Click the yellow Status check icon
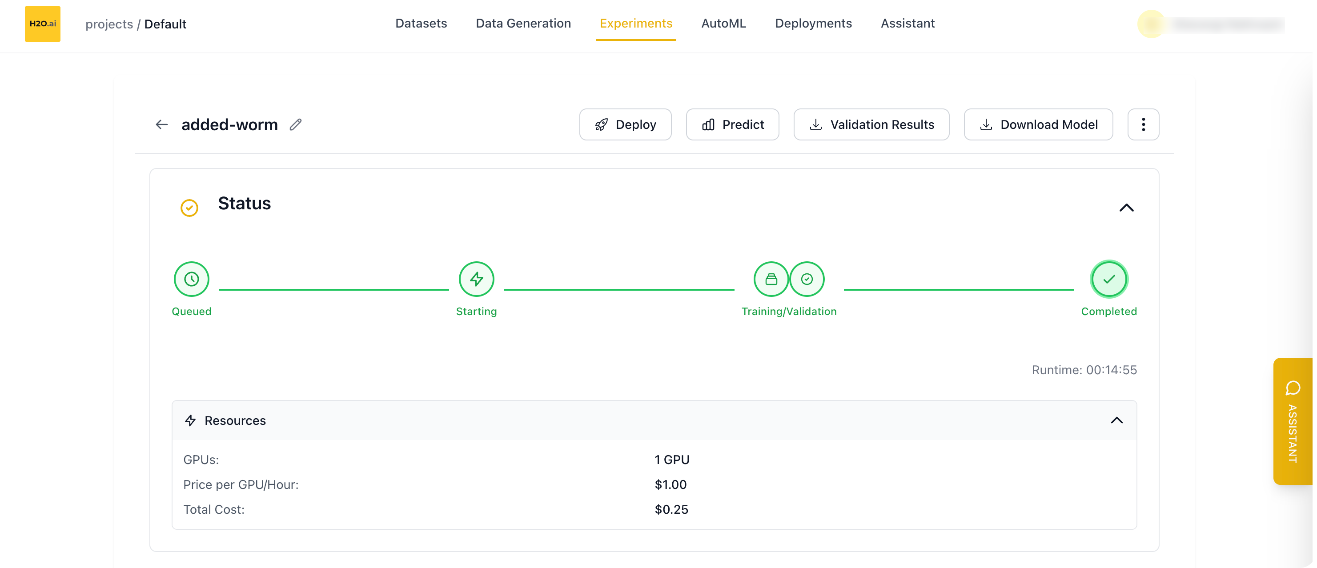 [189, 208]
